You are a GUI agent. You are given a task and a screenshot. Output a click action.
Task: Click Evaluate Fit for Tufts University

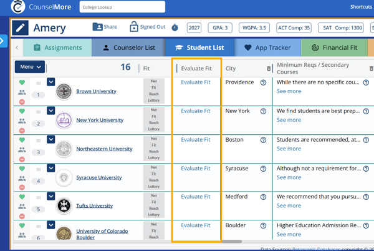click(196, 197)
